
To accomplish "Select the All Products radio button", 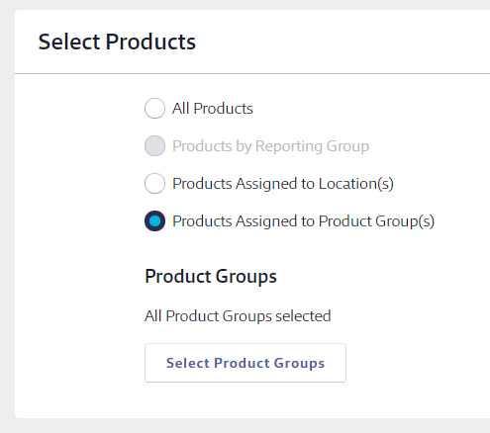I will 154,108.
